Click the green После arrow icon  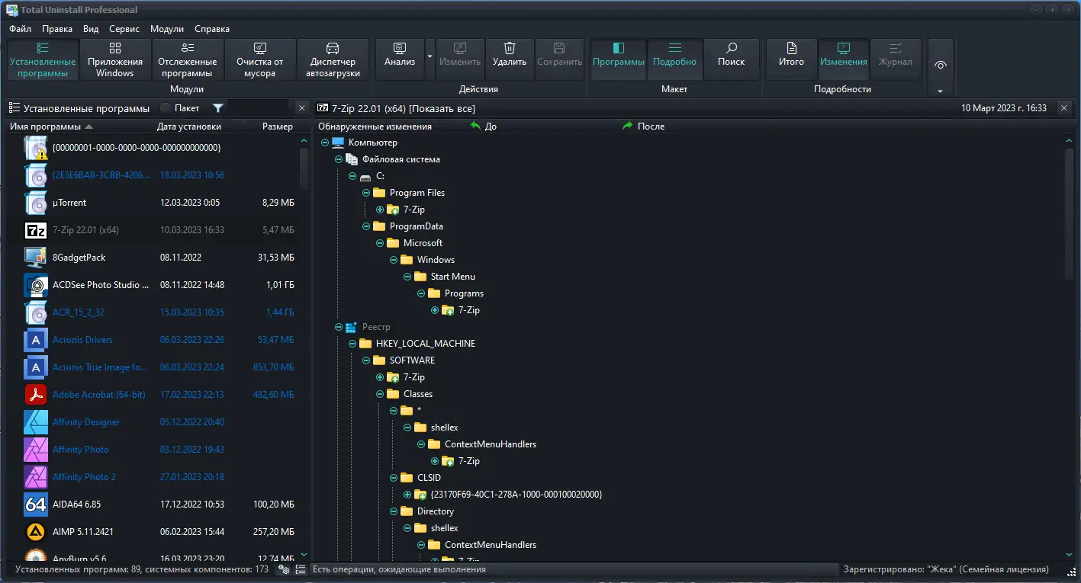point(628,126)
